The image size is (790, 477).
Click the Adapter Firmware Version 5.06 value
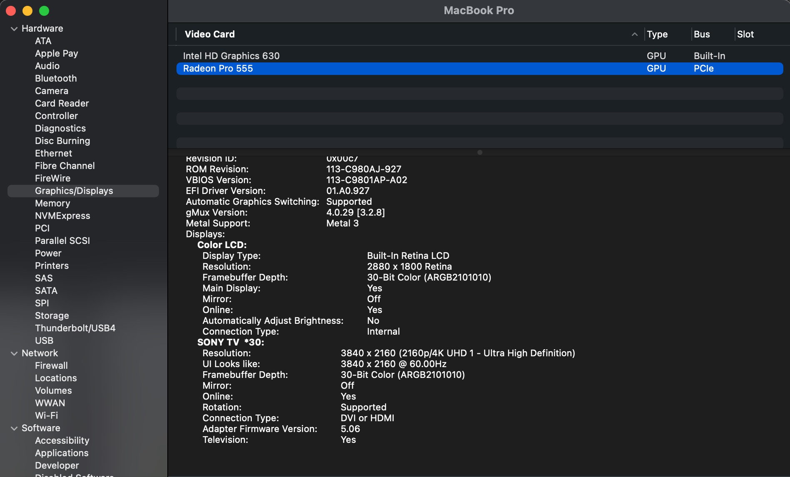350,429
